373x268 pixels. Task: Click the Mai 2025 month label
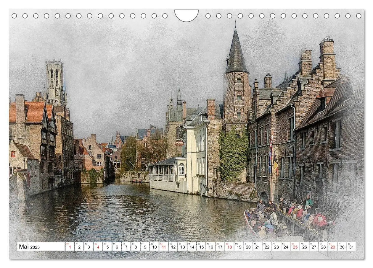click(29, 247)
